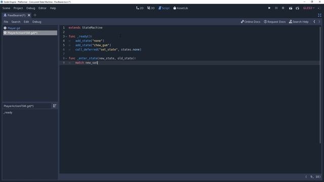This screenshot has width=324, height=182.
Task: Click Request Docs button
Action: pyautogui.click(x=274, y=22)
